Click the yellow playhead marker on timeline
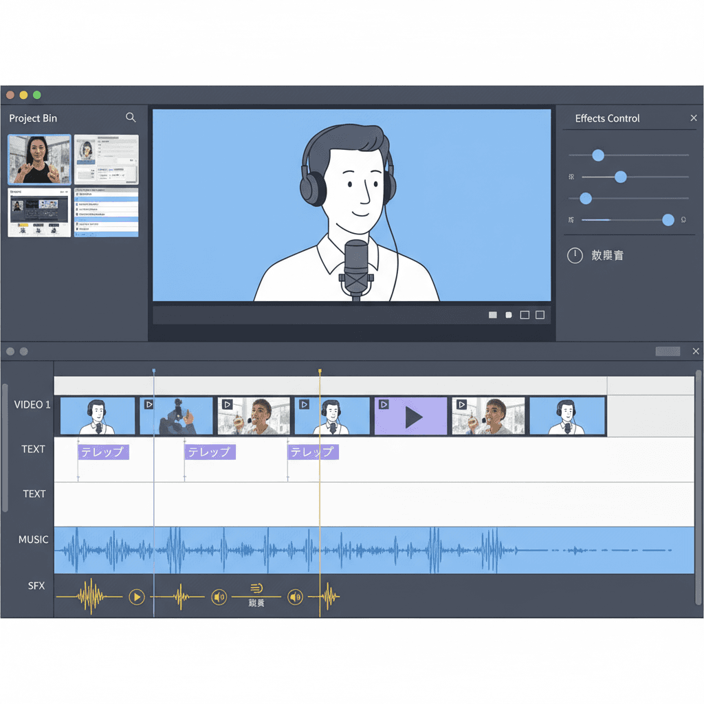The width and height of the screenshot is (704, 704). point(320,371)
